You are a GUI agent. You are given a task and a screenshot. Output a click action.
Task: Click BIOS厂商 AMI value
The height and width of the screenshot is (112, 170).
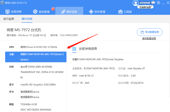[87, 83]
